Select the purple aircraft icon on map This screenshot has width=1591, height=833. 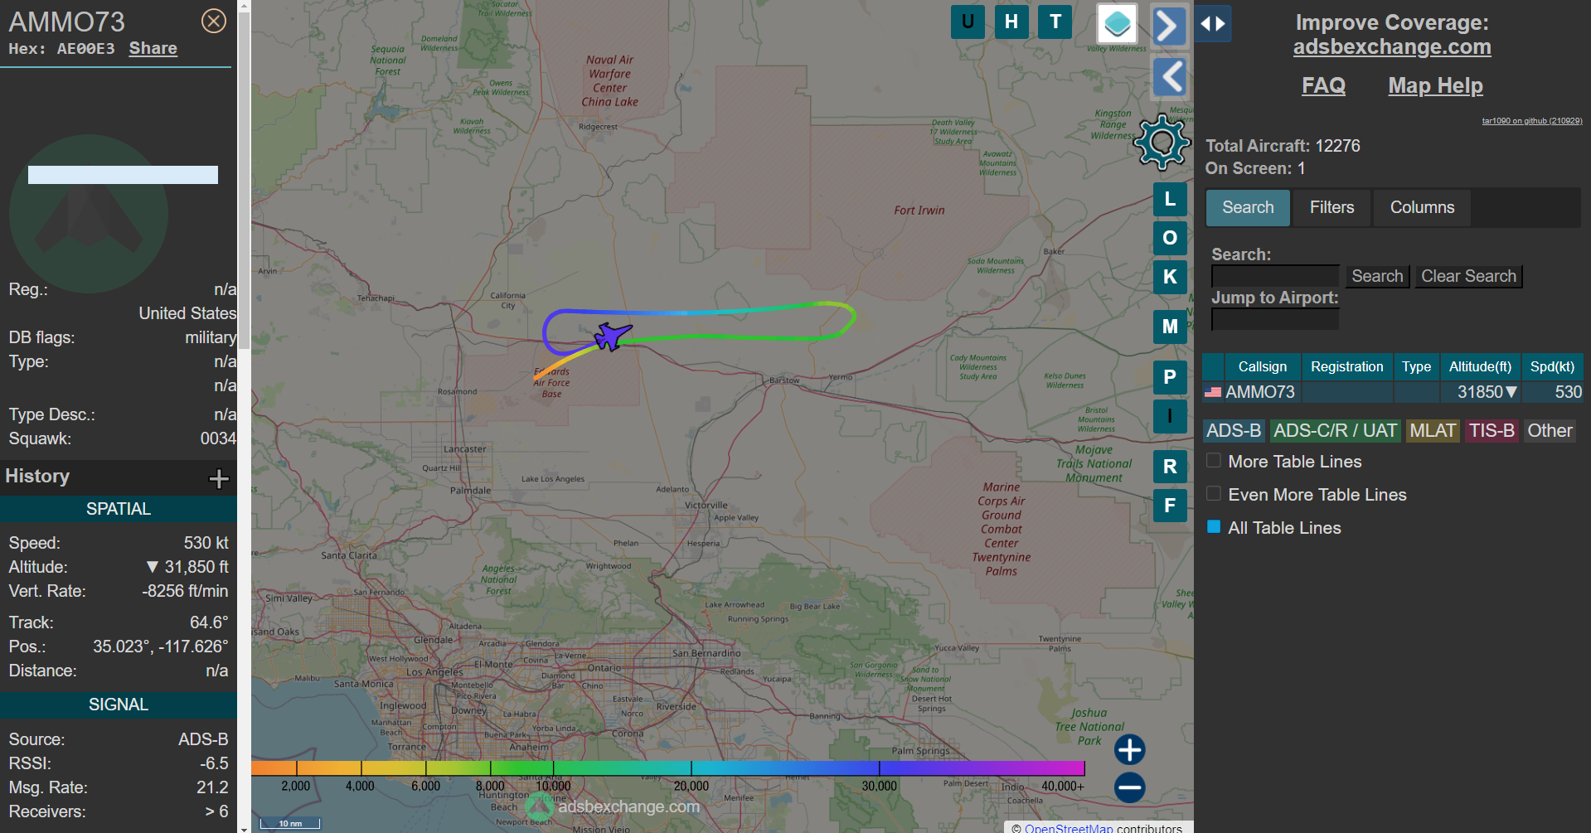[613, 336]
